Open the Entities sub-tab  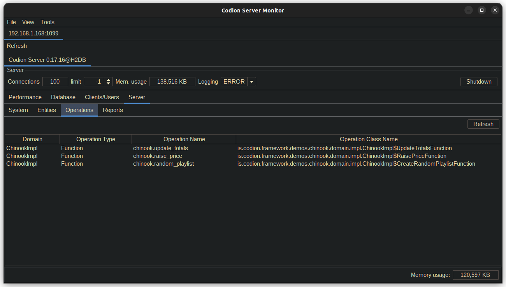click(47, 110)
